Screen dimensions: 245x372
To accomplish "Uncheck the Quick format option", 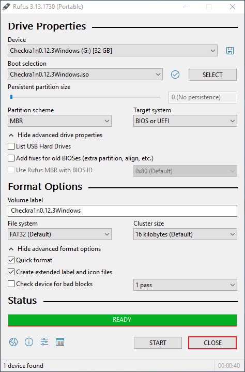I will pyautogui.click(x=11, y=260).
